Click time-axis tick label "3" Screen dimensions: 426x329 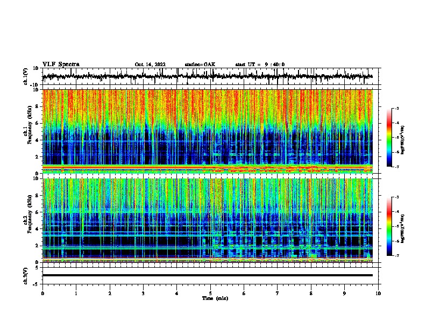143,294
